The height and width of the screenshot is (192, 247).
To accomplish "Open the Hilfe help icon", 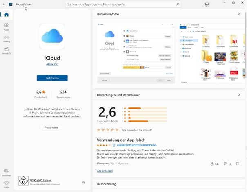I will point(7,184).
